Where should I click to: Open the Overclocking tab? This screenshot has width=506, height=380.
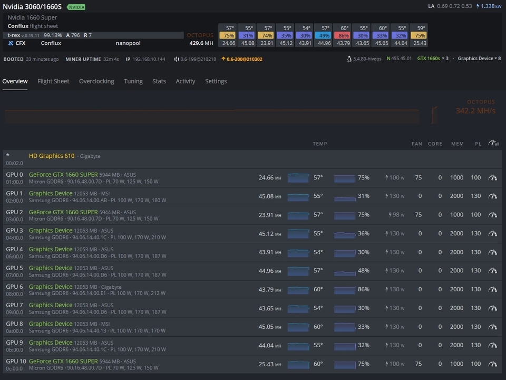pos(96,81)
